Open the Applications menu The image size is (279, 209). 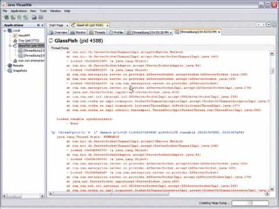[19, 11]
